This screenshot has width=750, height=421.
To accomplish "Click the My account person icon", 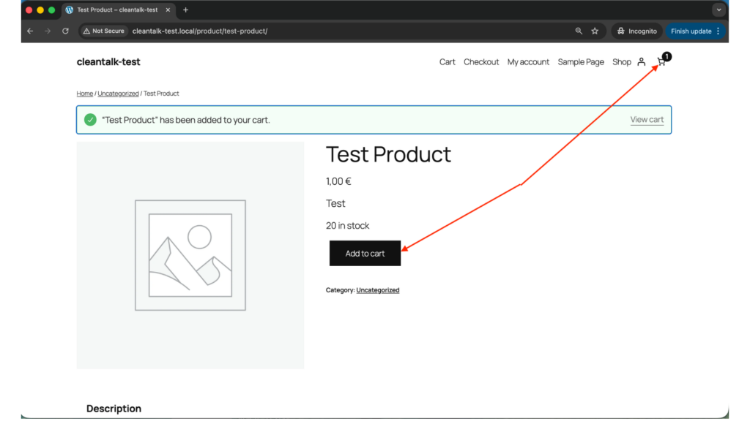I will click(640, 62).
